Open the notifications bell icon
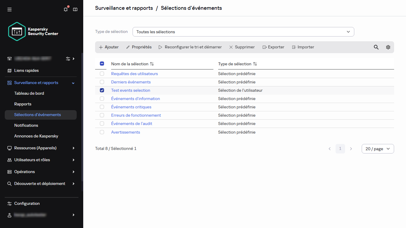The height and width of the screenshot is (228, 406). [x=65, y=9]
